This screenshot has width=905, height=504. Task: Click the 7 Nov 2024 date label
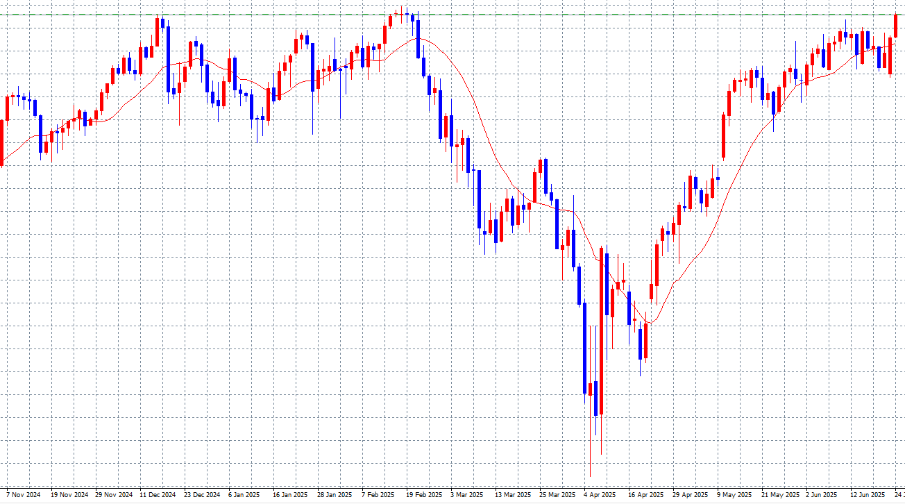coord(24,495)
